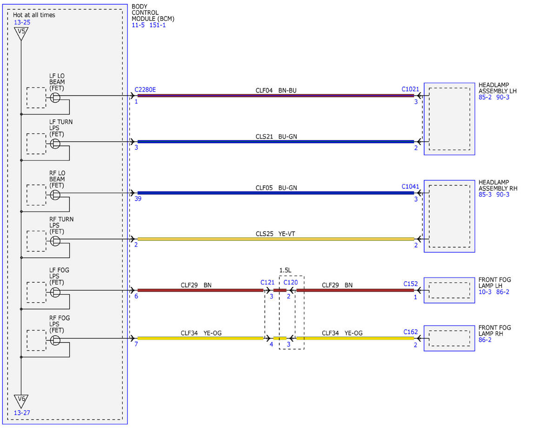Open connector C1041 link
This screenshot has height=431, width=558.
pyautogui.click(x=410, y=186)
